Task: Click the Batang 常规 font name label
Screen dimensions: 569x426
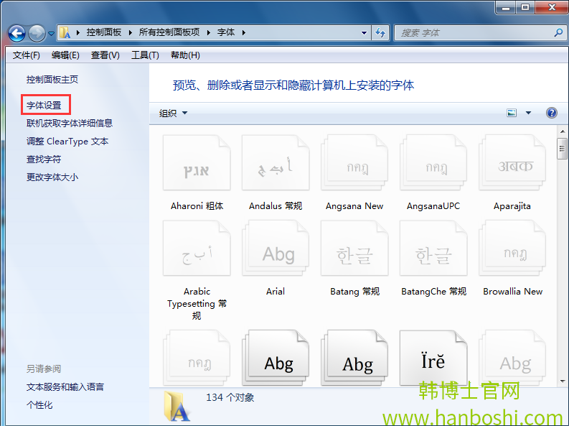Action: coord(355,291)
